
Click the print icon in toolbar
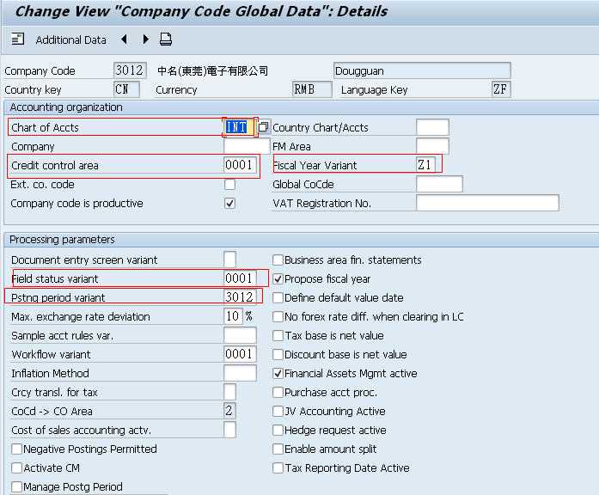click(166, 39)
